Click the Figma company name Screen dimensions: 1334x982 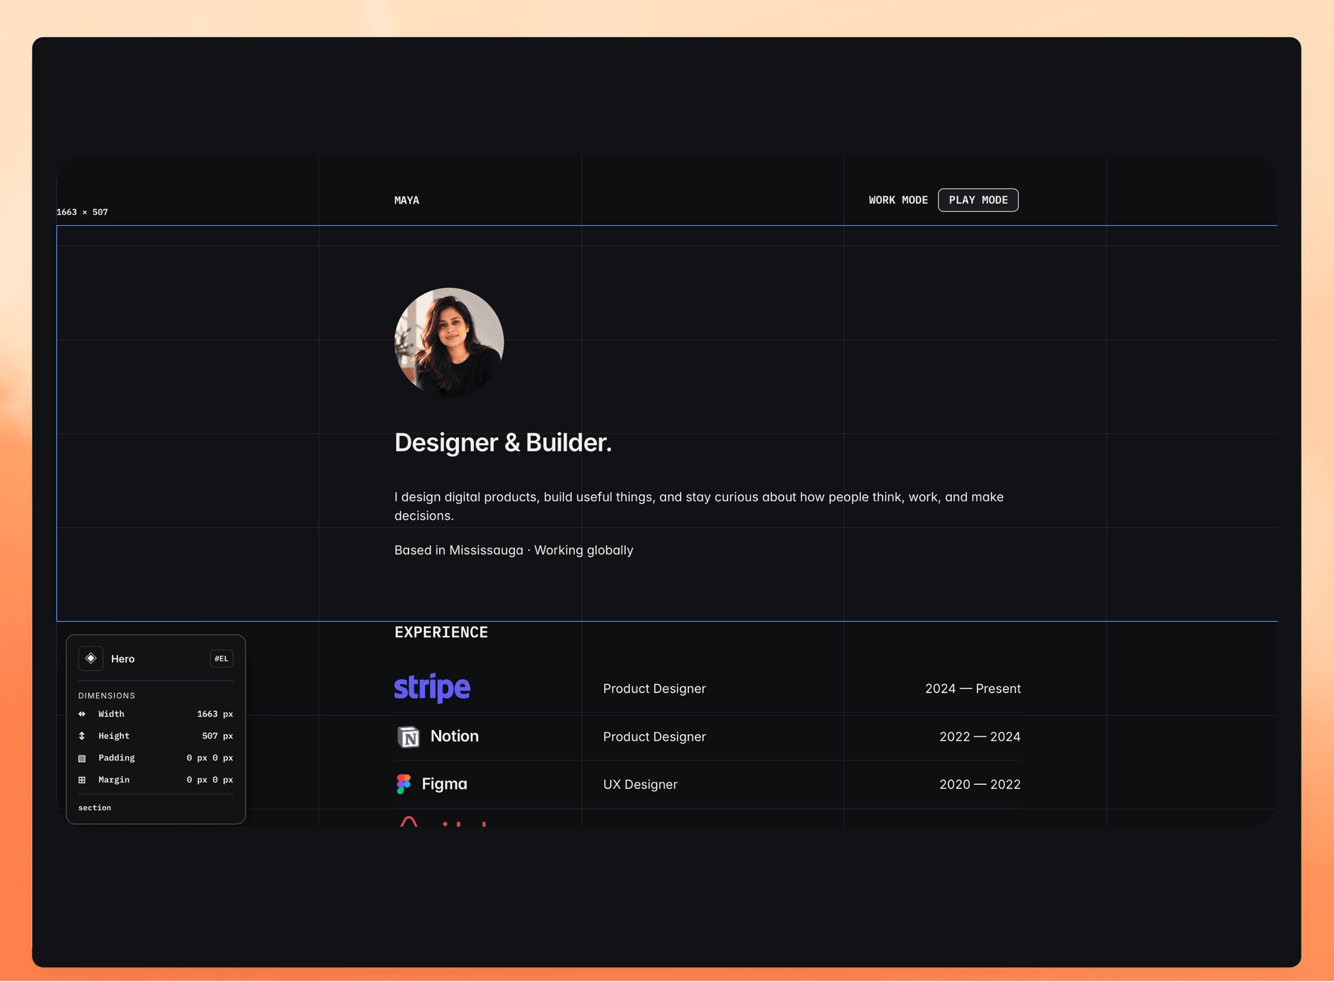click(x=445, y=784)
